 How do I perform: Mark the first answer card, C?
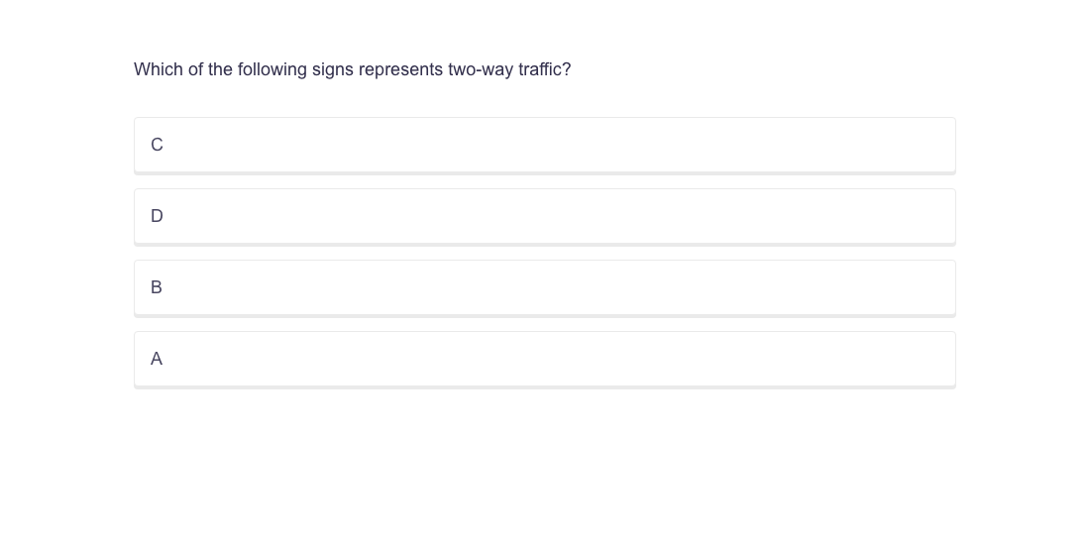[544, 145]
